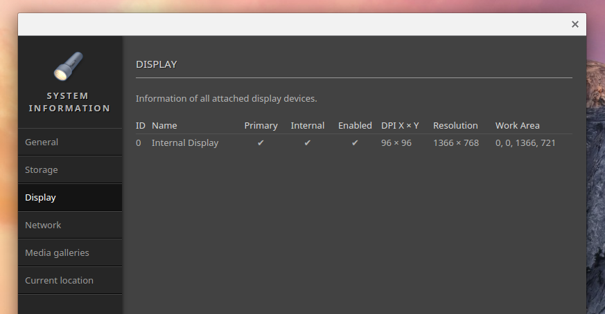Select the Display sidebar item
This screenshot has height=314, width=605.
(x=40, y=197)
